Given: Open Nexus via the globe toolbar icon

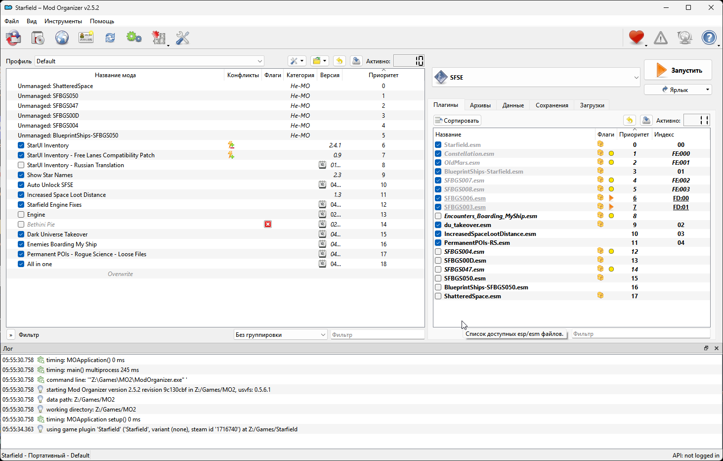Looking at the screenshot, I should [x=62, y=38].
